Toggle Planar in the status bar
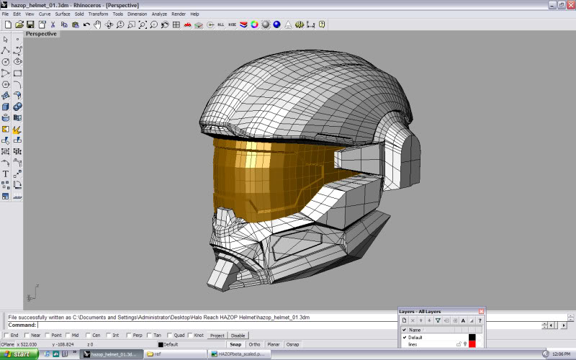 tap(274, 344)
